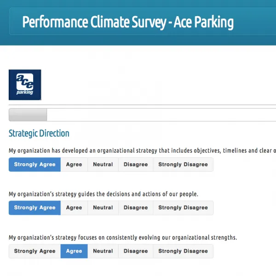Click the survey progress bar
276x276 pixels.
(142, 115)
